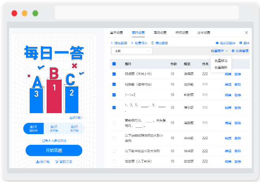Uncheck the 视频题（本地上传）row checkbox
The image size is (260, 182).
[114, 74]
